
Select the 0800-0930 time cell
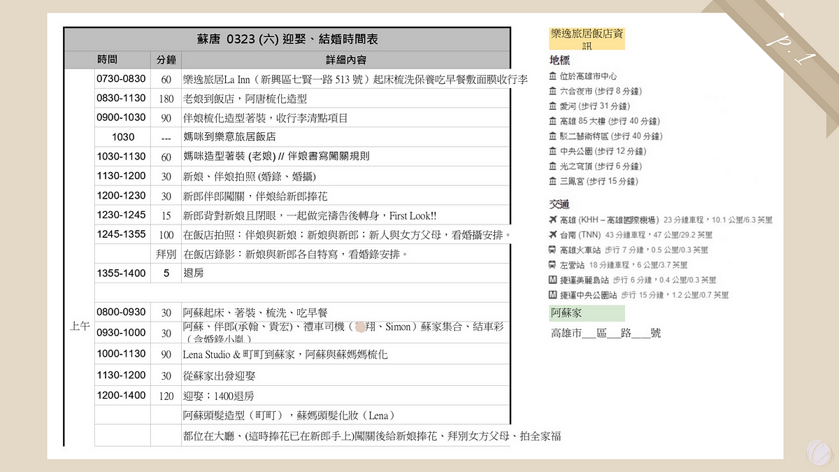pyautogui.click(x=122, y=312)
